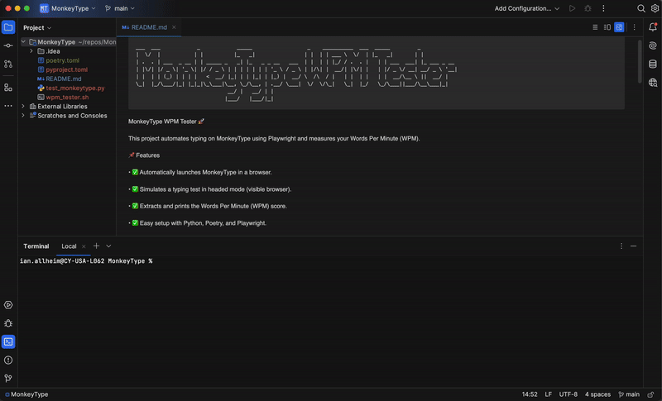Collapse the MonkeyType root folder

click(x=24, y=42)
